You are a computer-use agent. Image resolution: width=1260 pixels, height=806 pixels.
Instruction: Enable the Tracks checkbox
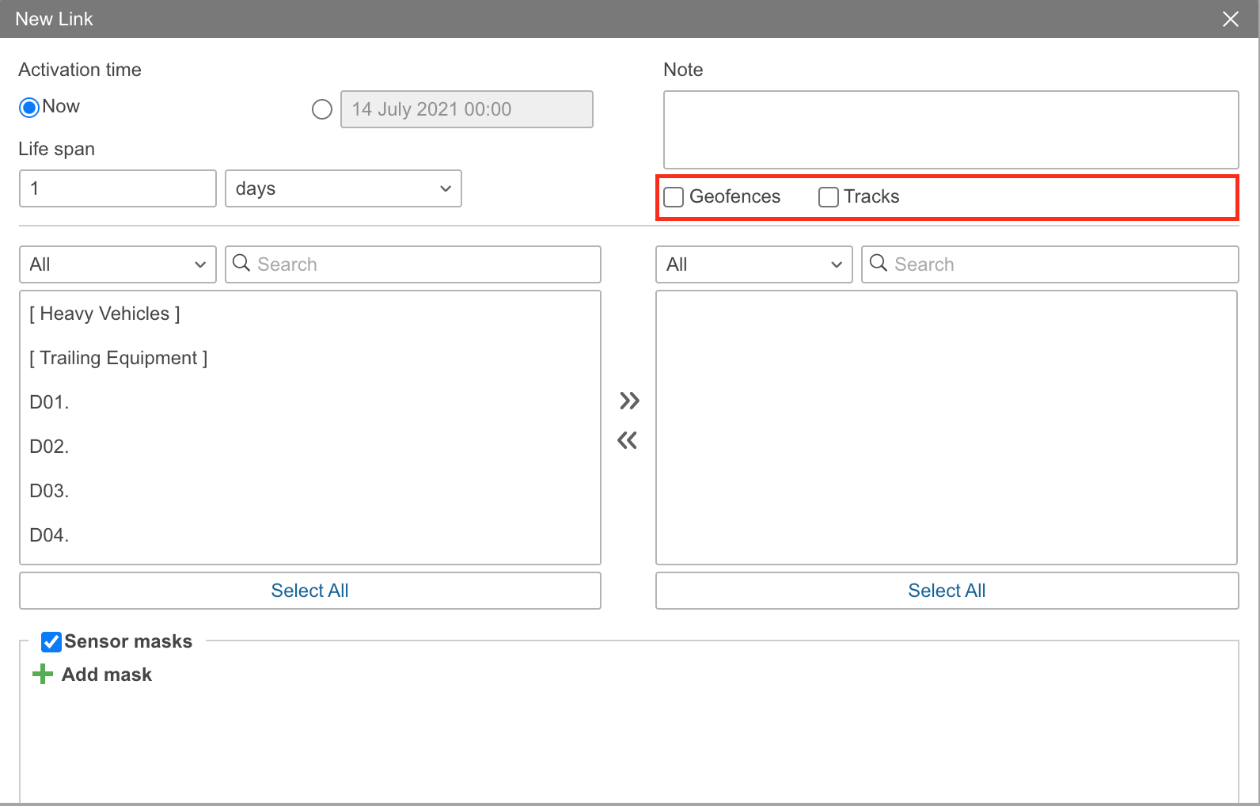click(828, 197)
